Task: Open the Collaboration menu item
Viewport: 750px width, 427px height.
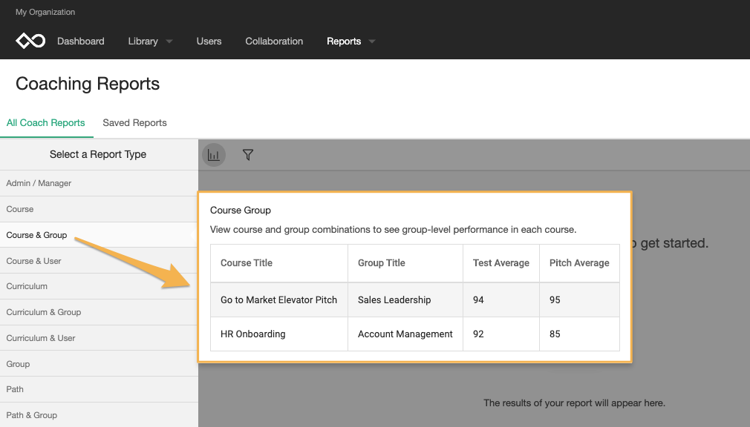Action: 274,41
